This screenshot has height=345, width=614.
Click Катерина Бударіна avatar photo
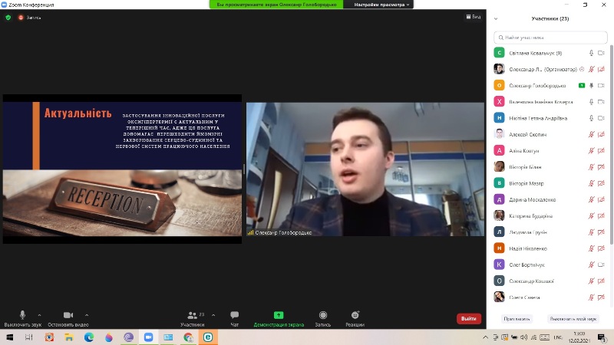tap(500, 215)
